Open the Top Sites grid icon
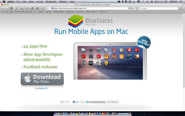Screen dimensions: 185x116 tap(12, 12)
